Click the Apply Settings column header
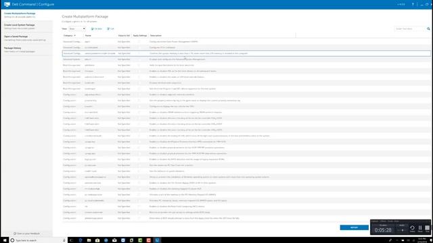433x243 pixels. point(140,36)
